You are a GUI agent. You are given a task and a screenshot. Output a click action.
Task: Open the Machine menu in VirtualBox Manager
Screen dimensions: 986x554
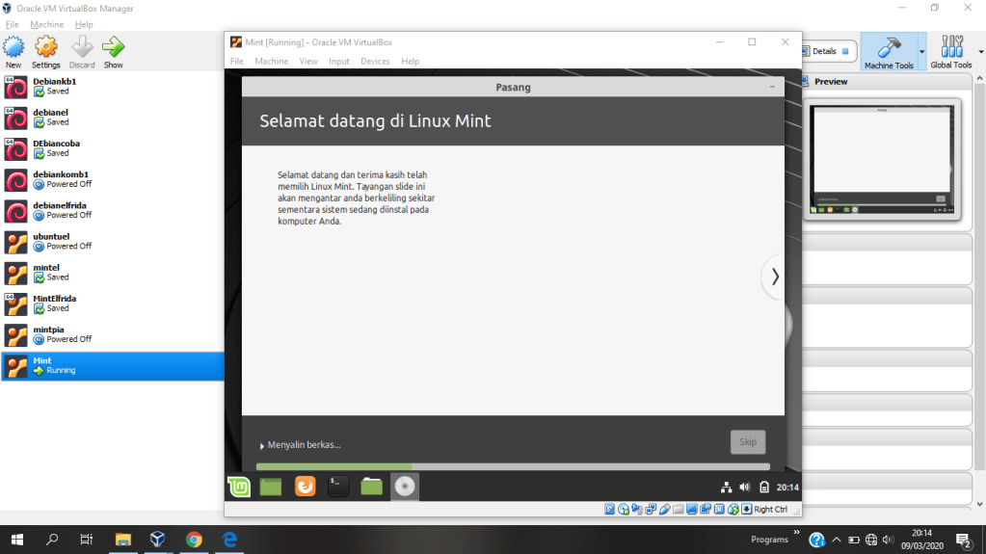[x=46, y=24]
